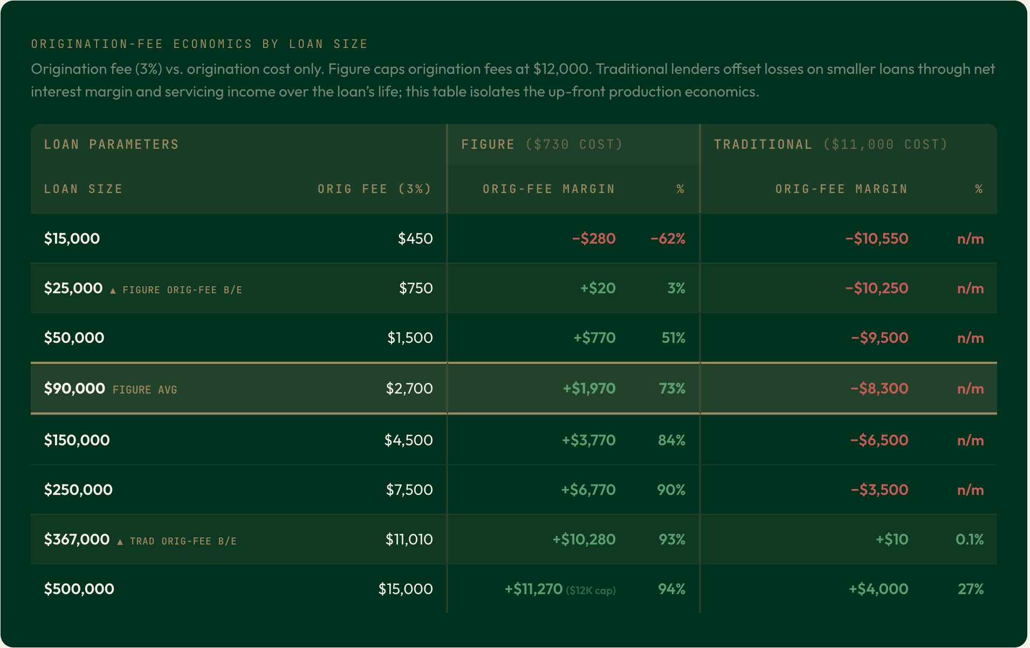
Task: Click the $750 orig fee value
Action: coord(416,288)
